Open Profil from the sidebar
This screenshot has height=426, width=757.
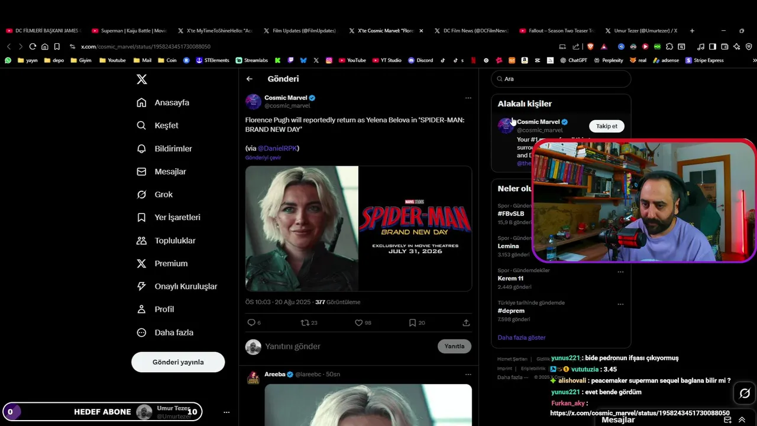click(156, 309)
